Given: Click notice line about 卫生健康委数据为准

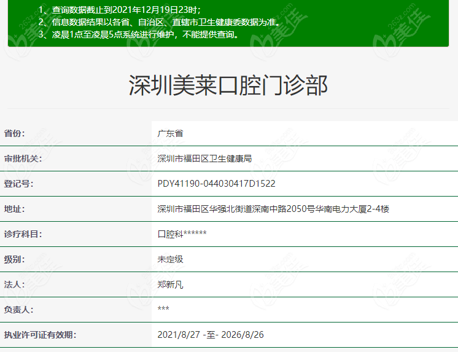Looking at the screenshot, I should 160,22.
